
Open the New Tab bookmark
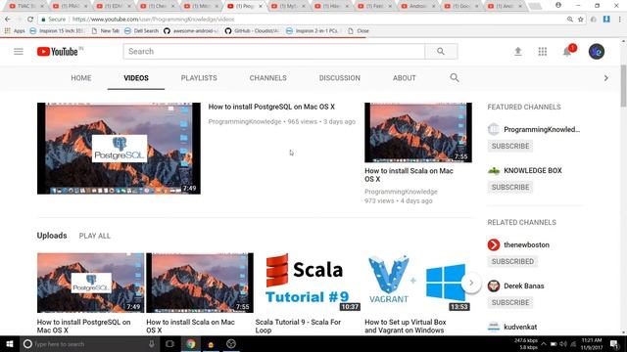106,30
